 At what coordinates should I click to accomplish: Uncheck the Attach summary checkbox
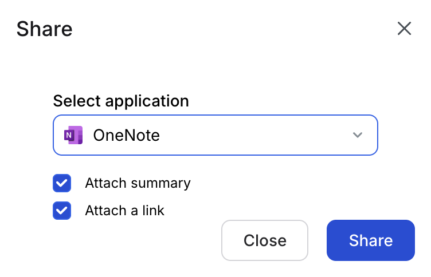62,183
